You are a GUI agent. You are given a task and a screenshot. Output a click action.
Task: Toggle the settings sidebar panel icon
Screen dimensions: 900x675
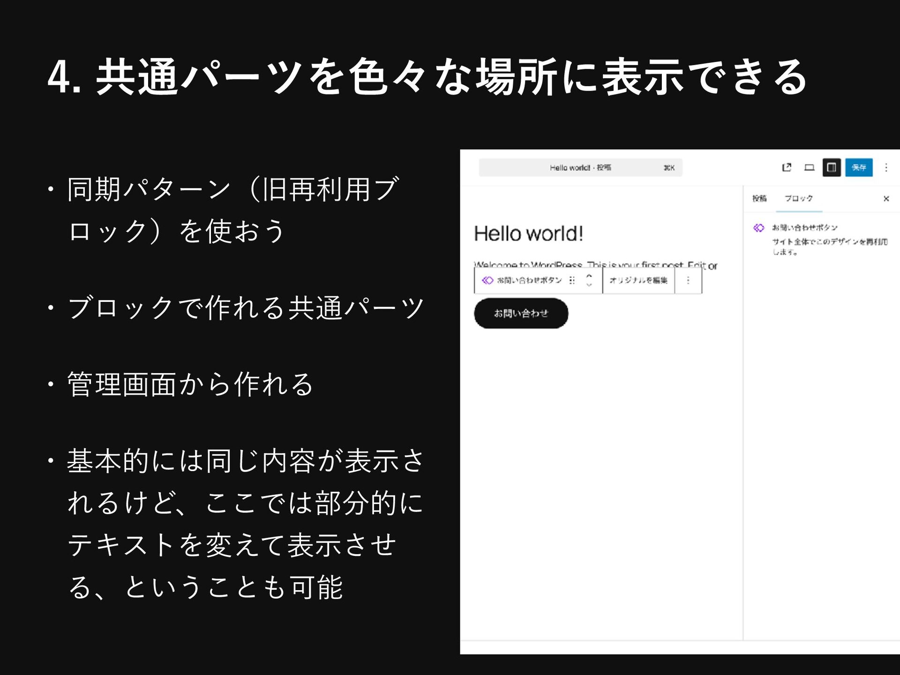(x=832, y=167)
